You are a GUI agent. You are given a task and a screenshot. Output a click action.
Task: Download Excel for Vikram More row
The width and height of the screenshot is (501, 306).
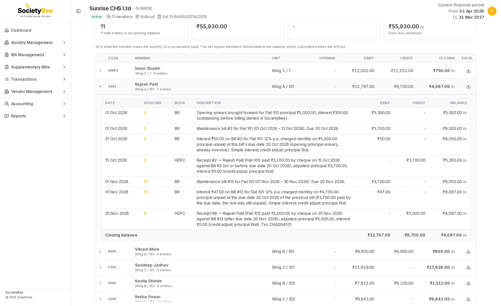coord(468,252)
